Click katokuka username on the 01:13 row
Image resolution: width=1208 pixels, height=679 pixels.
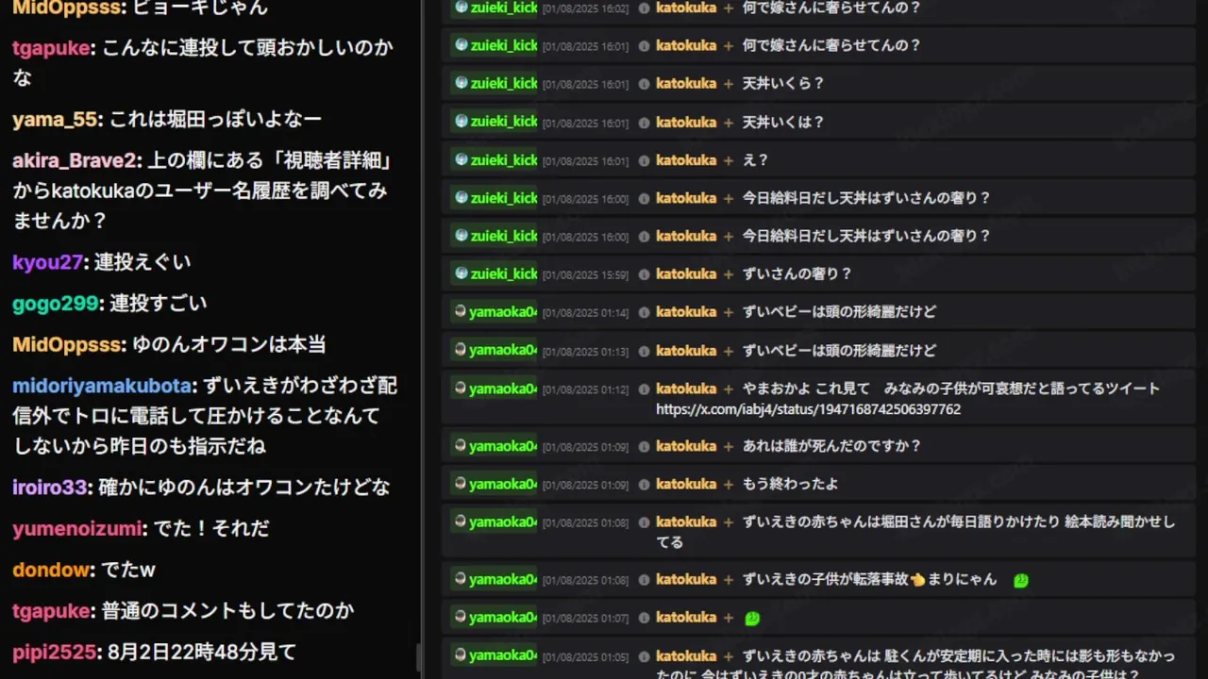[x=686, y=351]
